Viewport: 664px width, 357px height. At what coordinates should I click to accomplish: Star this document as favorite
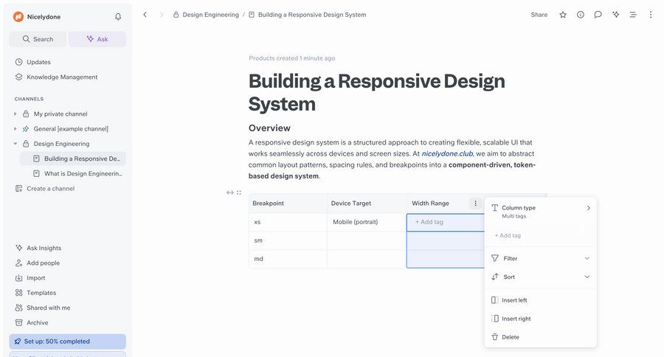point(563,15)
